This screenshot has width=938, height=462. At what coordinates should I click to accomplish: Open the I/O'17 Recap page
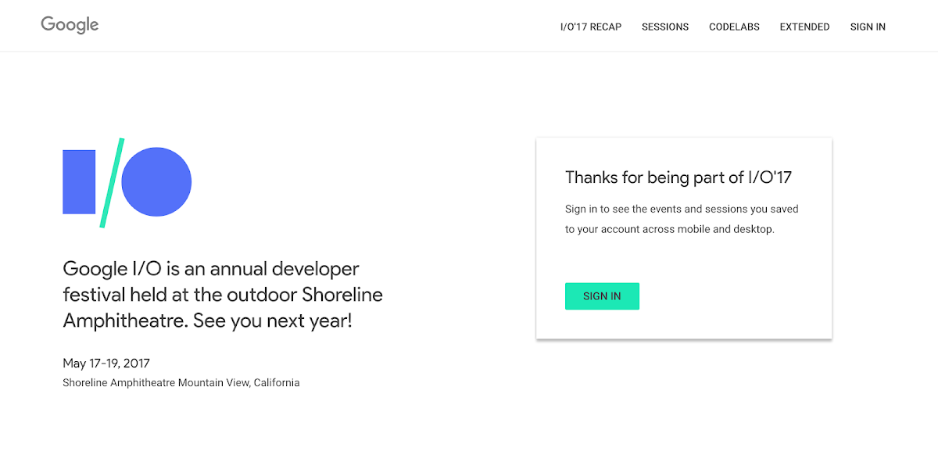(x=590, y=27)
